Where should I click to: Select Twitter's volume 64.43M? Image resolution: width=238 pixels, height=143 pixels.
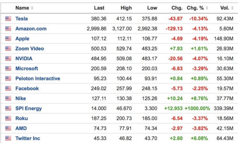[225, 138]
